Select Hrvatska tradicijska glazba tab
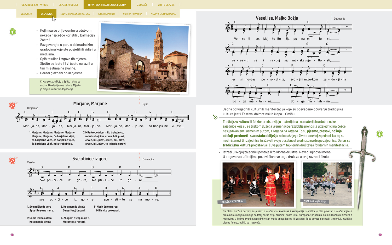The width and height of the screenshot is (392, 245). click(x=107, y=5)
